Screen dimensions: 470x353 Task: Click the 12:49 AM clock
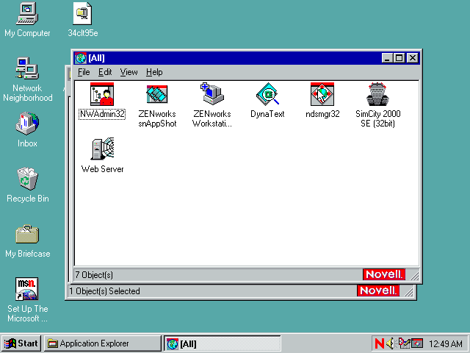[446, 343]
